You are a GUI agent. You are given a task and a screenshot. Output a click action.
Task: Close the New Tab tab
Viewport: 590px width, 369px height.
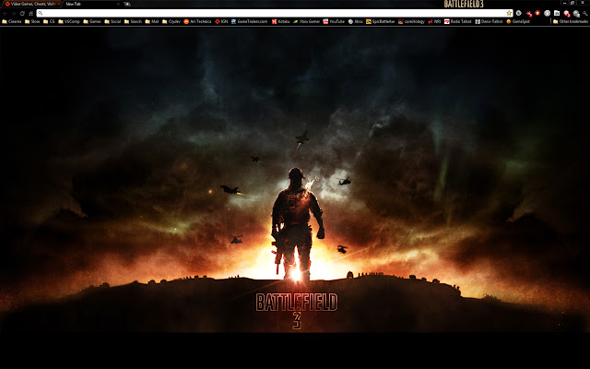click(x=118, y=4)
